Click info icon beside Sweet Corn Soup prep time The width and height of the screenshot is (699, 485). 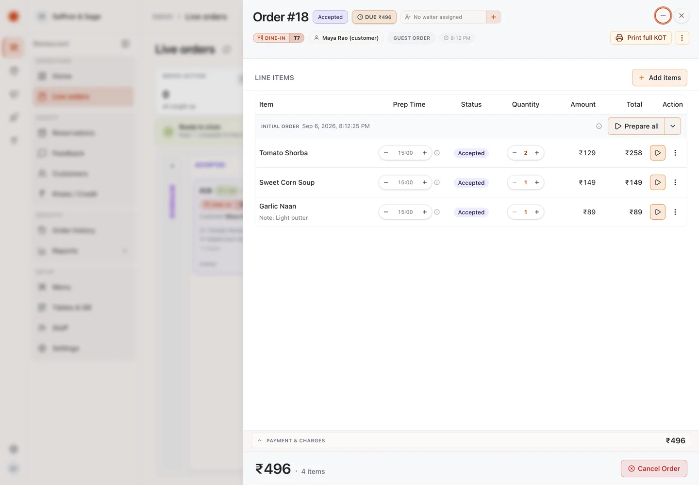[x=437, y=182]
